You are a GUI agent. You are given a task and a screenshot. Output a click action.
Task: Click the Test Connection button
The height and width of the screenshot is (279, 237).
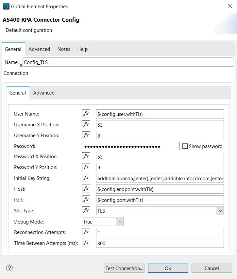pos(124,268)
